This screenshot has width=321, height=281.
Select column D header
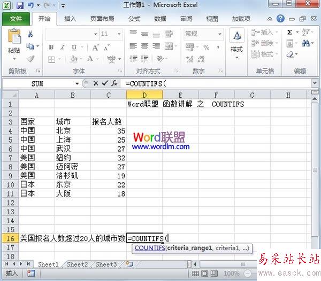[144, 95]
